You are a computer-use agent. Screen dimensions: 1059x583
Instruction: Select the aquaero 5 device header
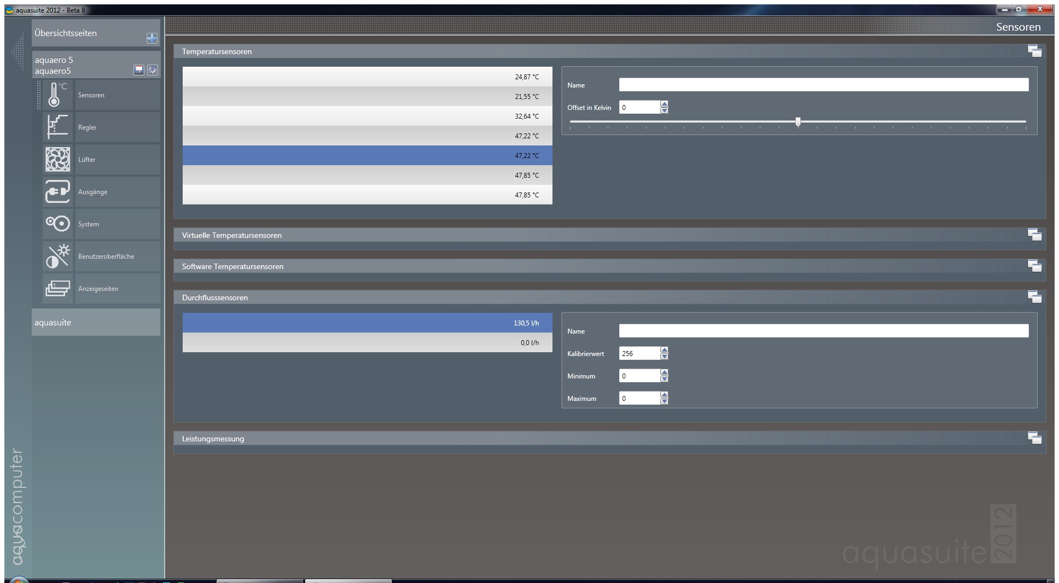click(96, 65)
